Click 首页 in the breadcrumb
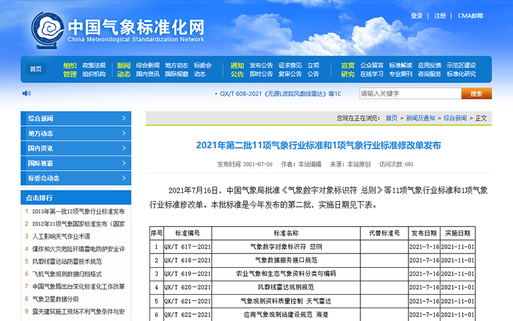 point(391,118)
